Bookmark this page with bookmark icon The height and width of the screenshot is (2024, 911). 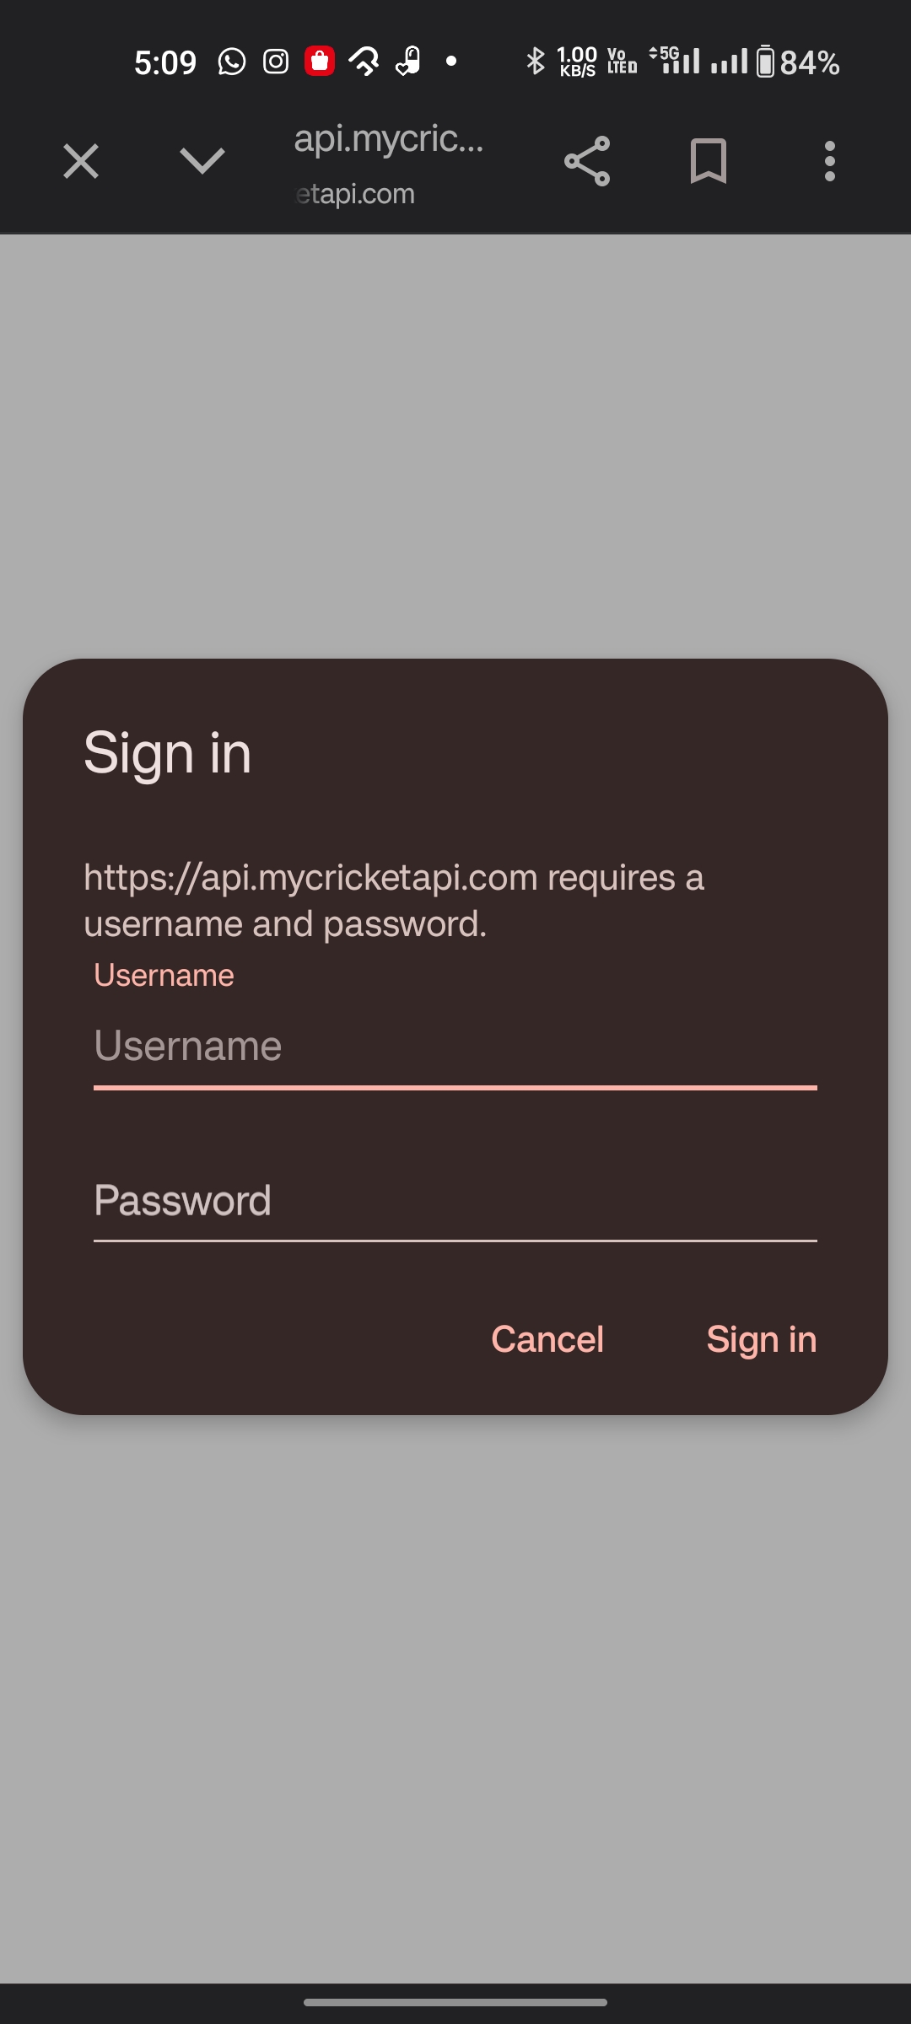[x=709, y=161]
